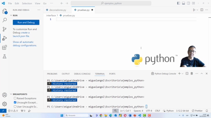The width and height of the screenshot is (211, 118).
Task: Collapse the RUN section
Action: (x=11, y=15)
